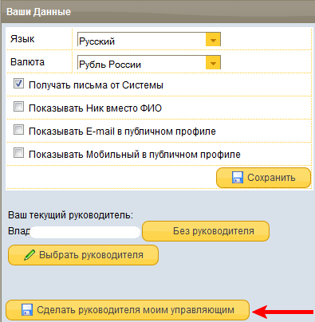
Task: Expand the Язык dropdown arrow
Action: tap(213, 40)
